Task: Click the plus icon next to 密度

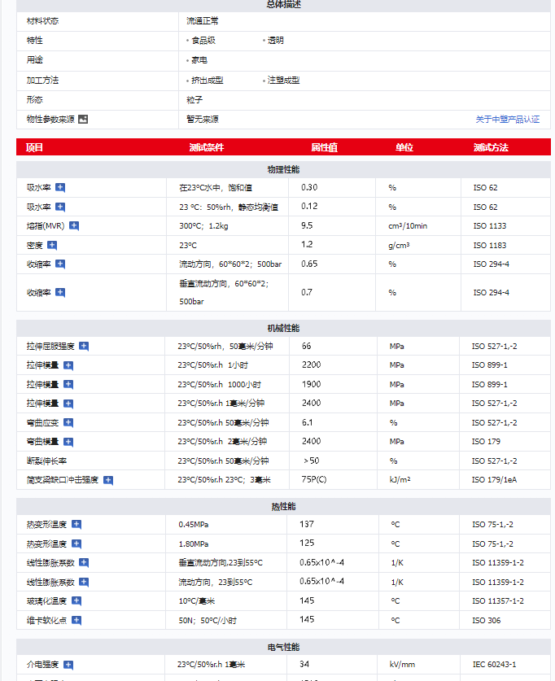Action: [52, 245]
